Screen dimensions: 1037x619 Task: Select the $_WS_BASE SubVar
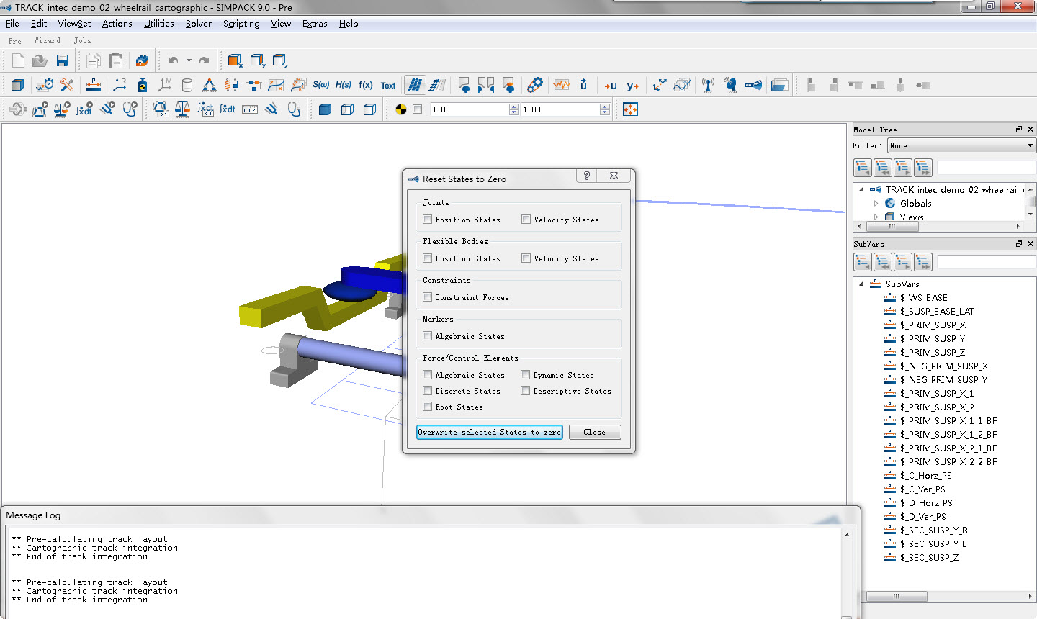point(923,298)
